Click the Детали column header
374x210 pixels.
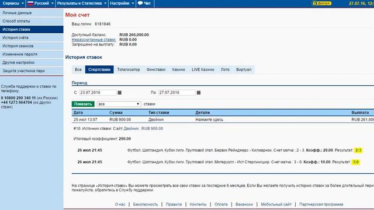tap(203, 113)
